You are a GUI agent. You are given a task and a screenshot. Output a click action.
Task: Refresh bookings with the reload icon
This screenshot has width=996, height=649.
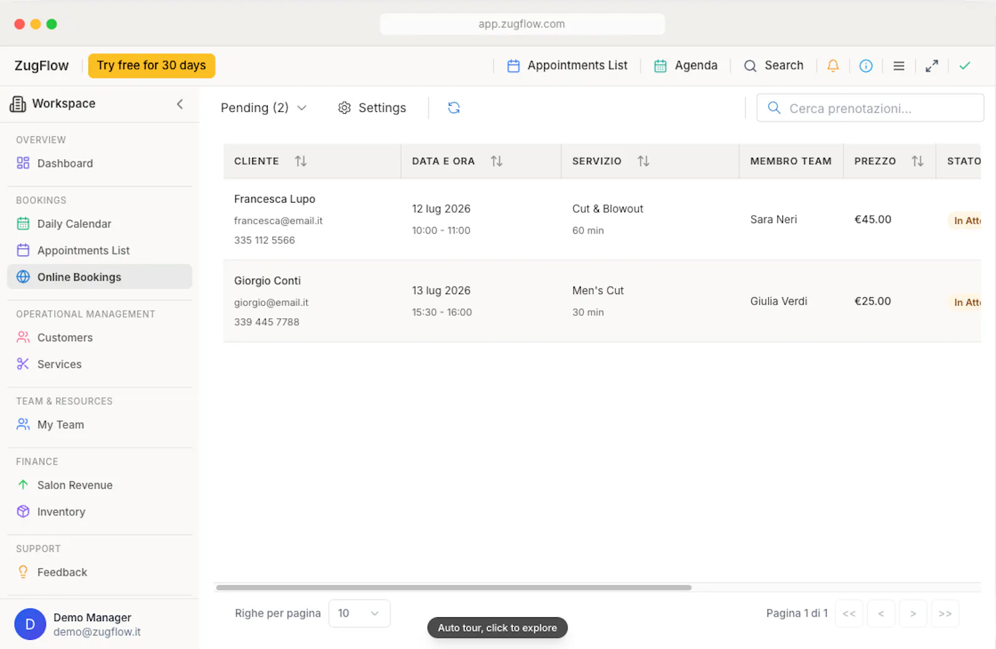click(454, 108)
